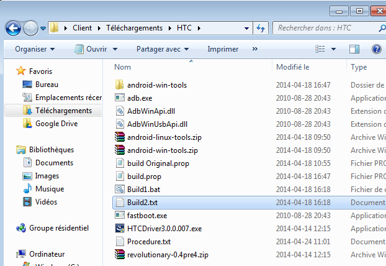Open Emplacements récents in navigation pane
Screen dimensions: 386x266
[68, 98]
